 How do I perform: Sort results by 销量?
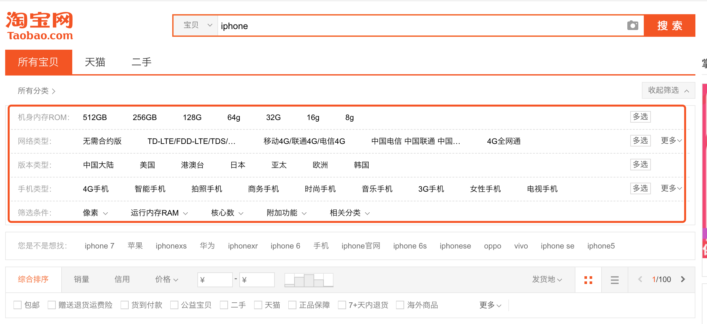point(82,279)
